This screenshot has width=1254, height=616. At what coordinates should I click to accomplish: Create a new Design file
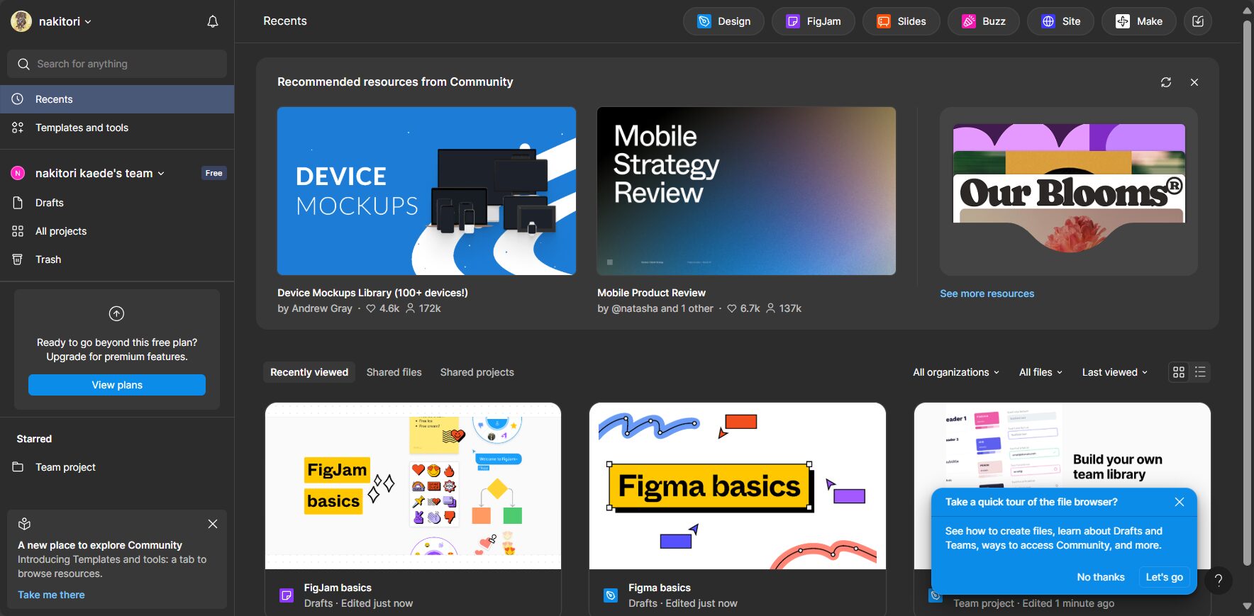[723, 21]
